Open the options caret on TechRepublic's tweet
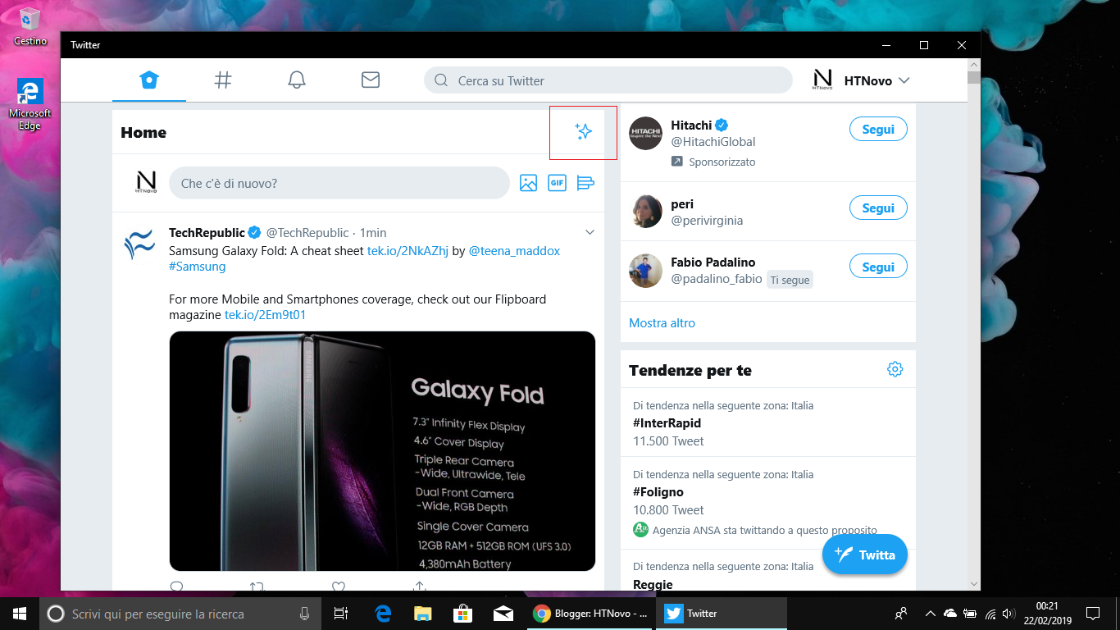Image resolution: width=1120 pixels, height=630 pixels. point(590,232)
